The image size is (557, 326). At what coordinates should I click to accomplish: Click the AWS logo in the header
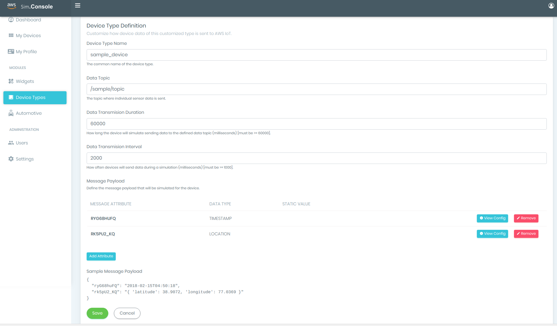tap(11, 6)
